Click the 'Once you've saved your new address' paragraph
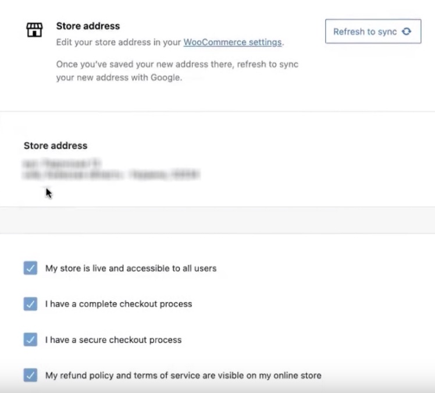 coord(177,64)
